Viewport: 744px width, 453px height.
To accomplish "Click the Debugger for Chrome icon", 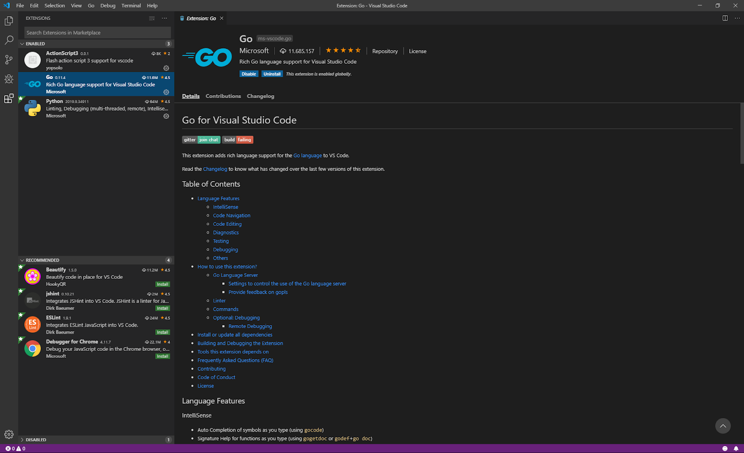I will coord(33,348).
